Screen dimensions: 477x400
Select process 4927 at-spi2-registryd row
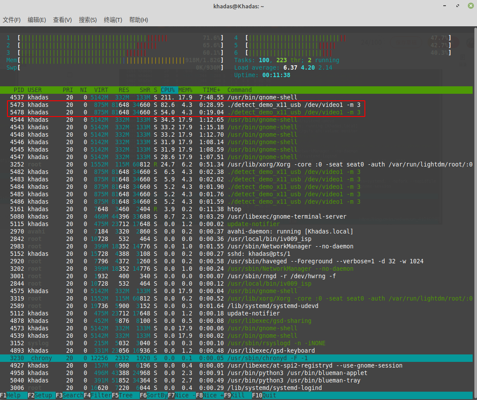pyautogui.click(x=237, y=366)
